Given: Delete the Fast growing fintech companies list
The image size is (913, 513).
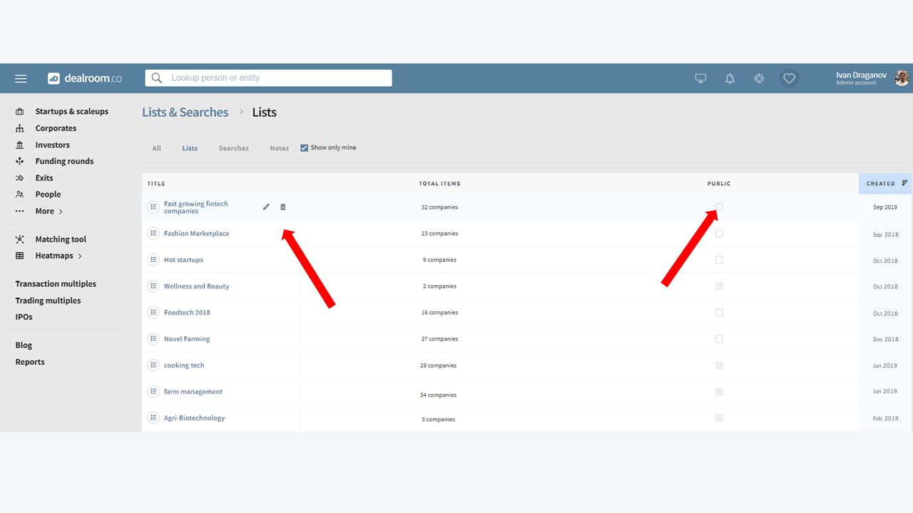Looking at the screenshot, I should coord(283,207).
